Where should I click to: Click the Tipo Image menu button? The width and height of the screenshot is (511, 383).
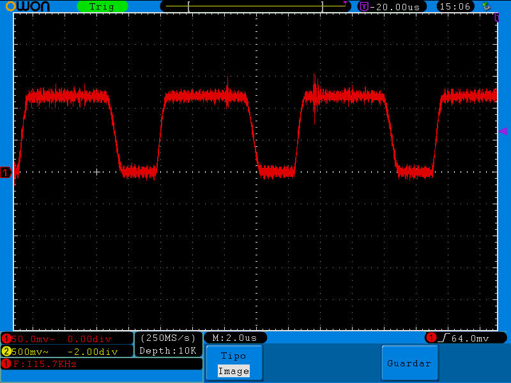coord(234,363)
